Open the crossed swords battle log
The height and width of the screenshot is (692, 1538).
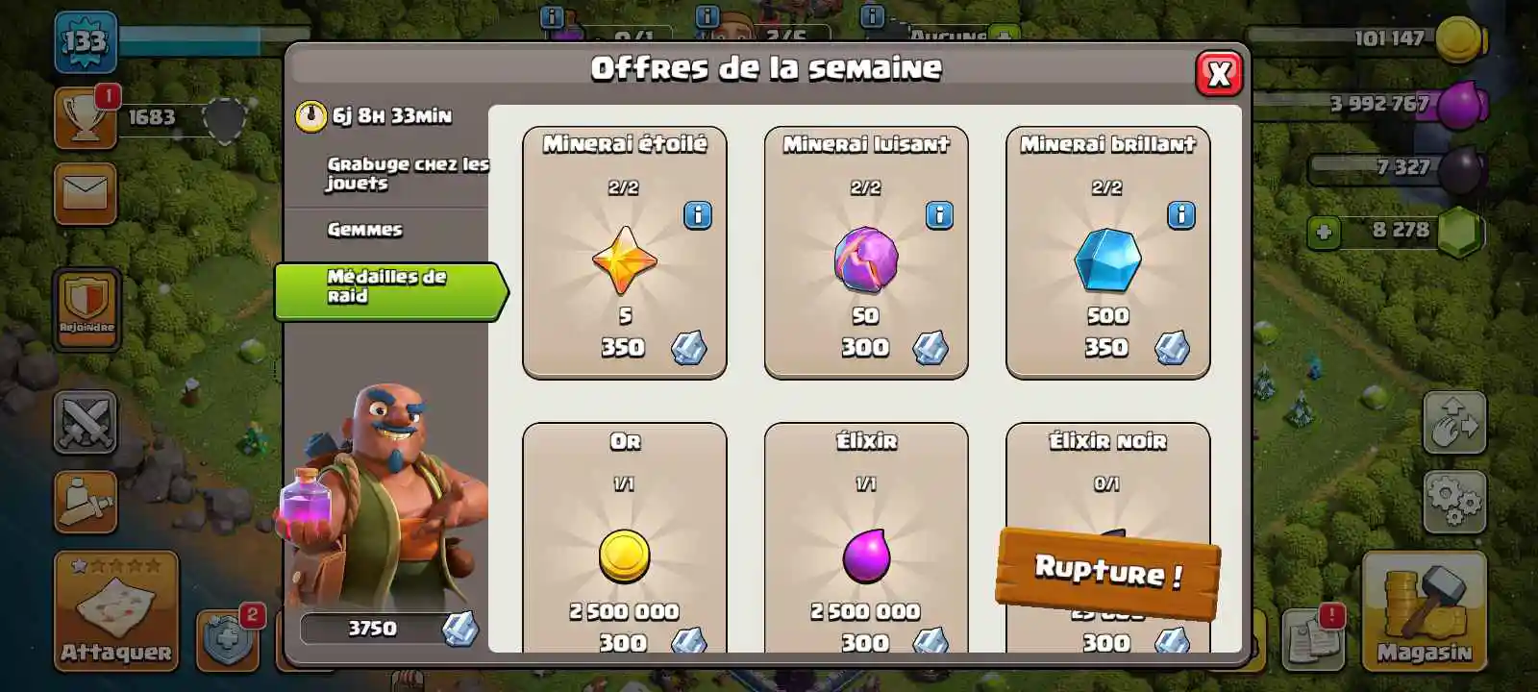[x=86, y=422]
